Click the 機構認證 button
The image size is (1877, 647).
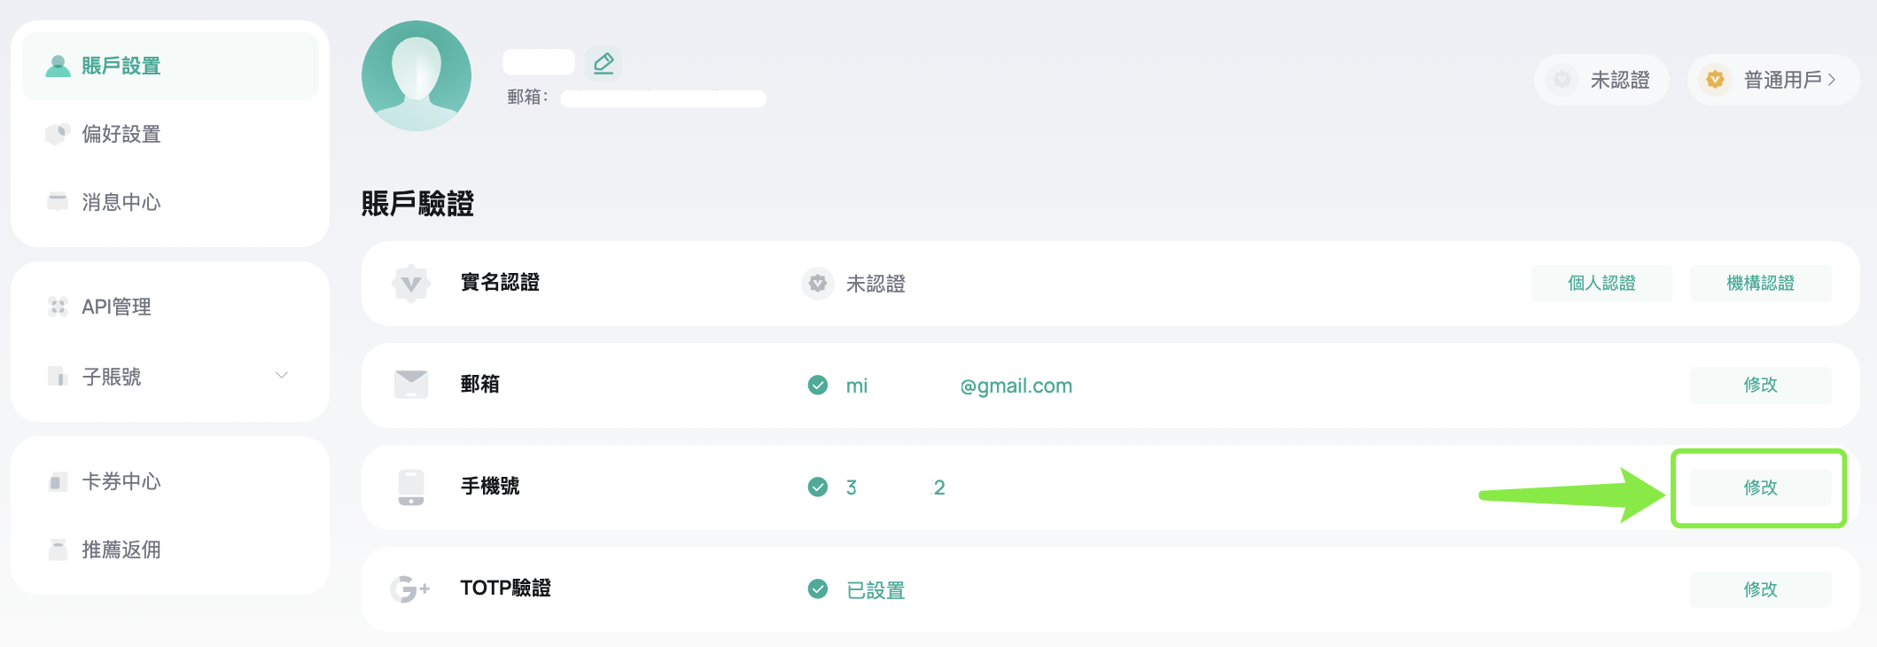pos(1760,284)
